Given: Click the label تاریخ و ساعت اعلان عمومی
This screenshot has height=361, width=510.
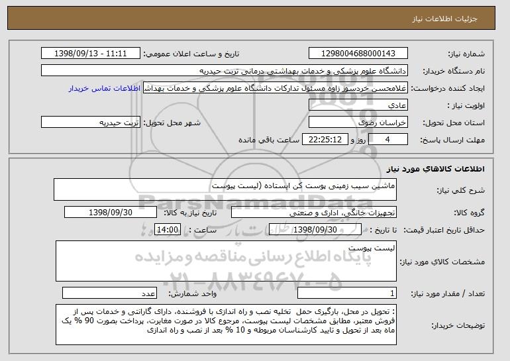Looking at the screenshot, I should pyautogui.click(x=191, y=54).
